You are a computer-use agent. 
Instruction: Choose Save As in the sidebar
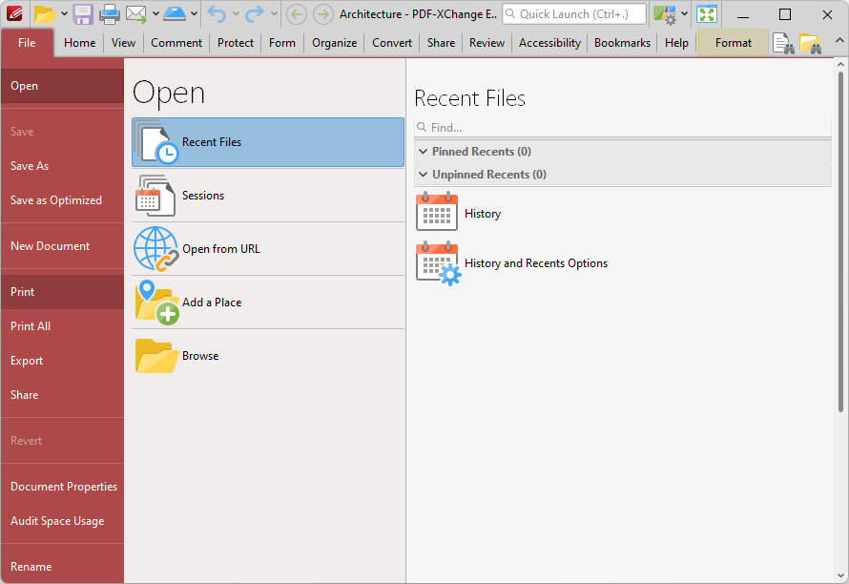pyautogui.click(x=62, y=166)
